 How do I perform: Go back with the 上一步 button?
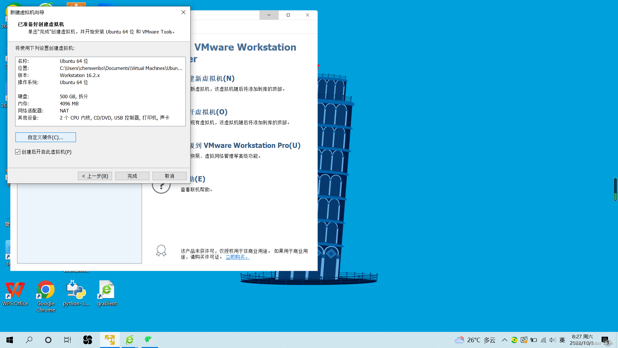click(x=95, y=176)
